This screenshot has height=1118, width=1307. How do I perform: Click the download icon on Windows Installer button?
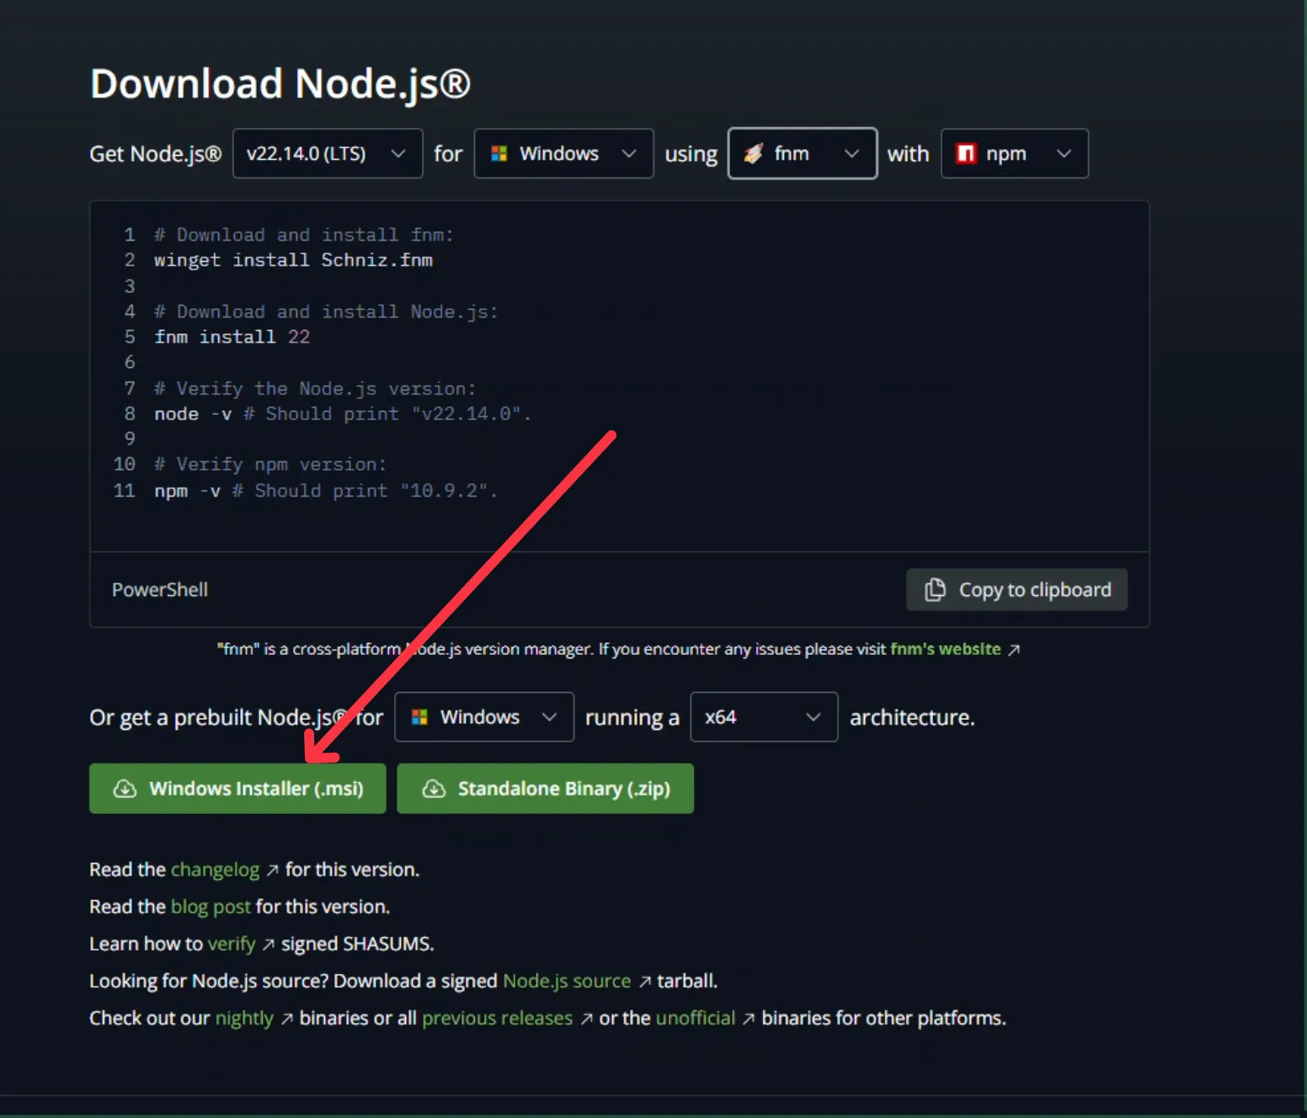click(125, 788)
